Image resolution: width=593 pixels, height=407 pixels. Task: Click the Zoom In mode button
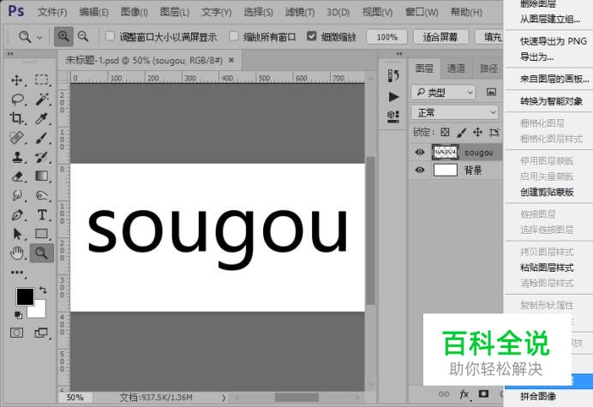coord(63,37)
